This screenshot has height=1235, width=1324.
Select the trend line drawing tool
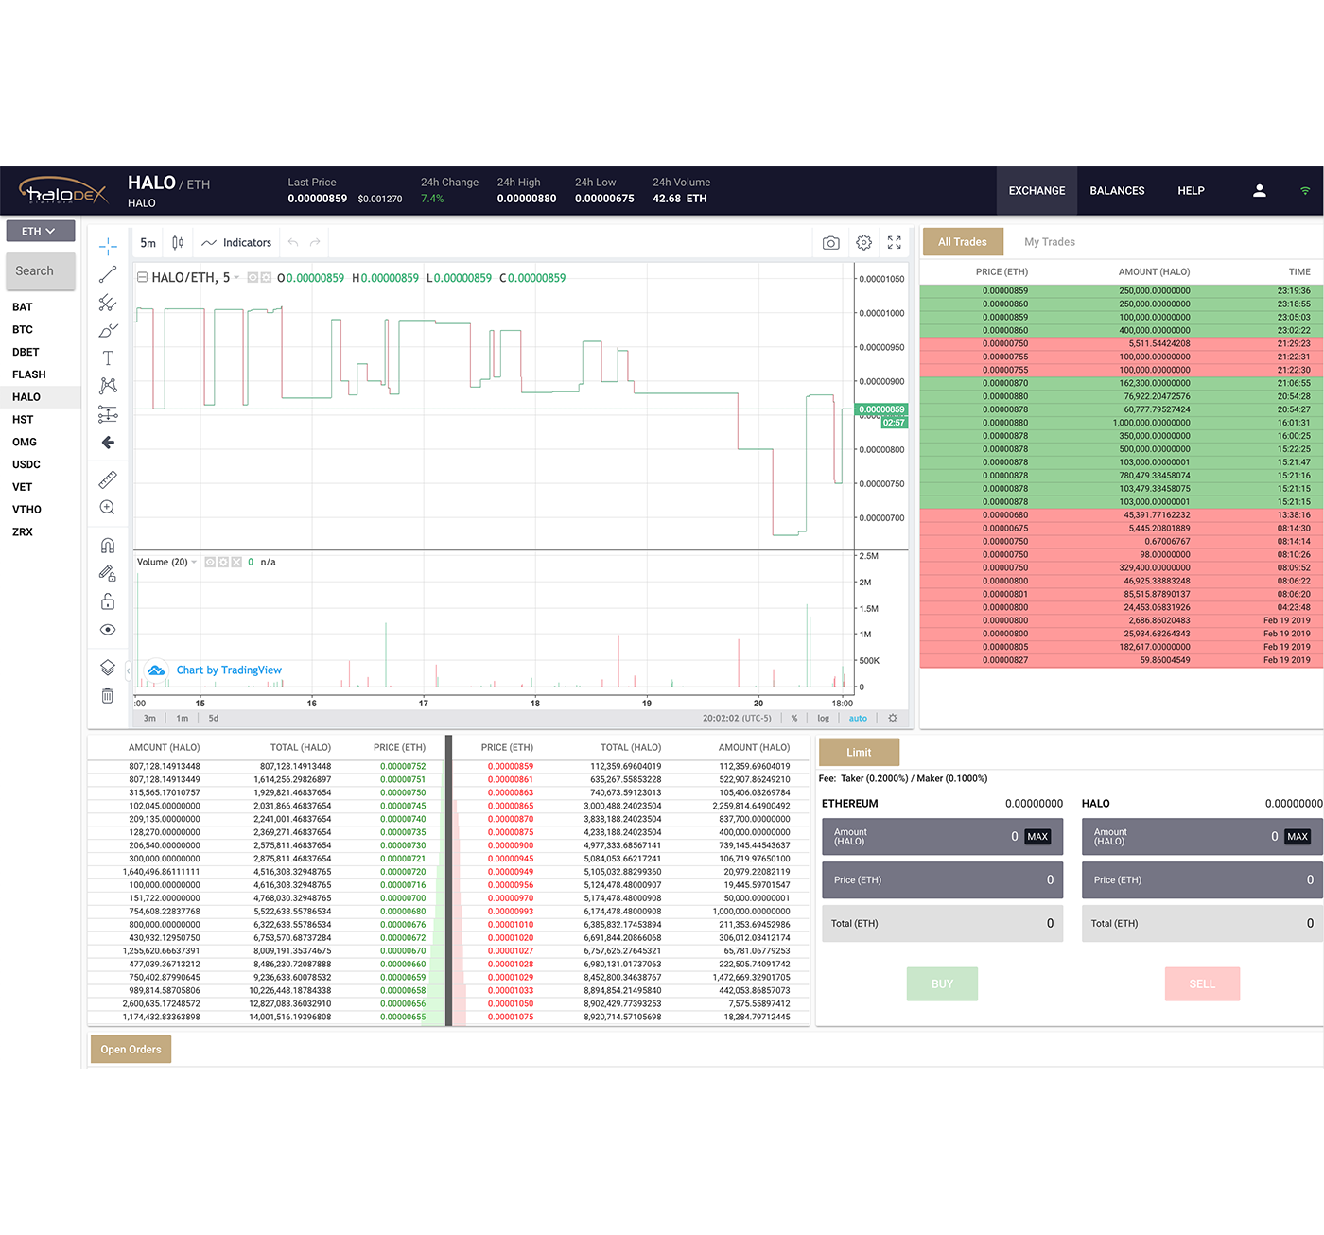pos(108,275)
